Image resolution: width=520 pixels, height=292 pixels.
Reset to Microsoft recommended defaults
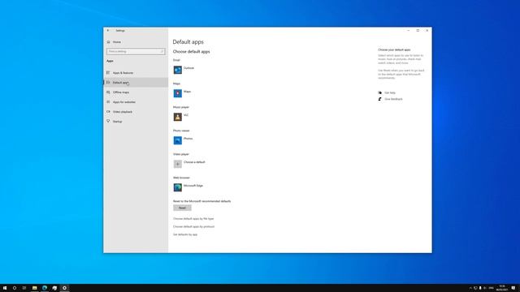[x=182, y=208]
